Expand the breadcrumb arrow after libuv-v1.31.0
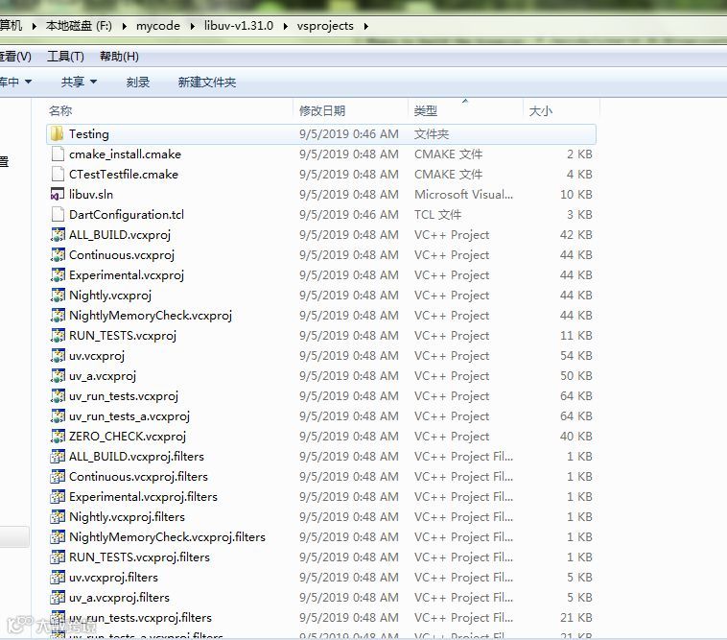The height and width of the screenshot is (640, 727). [286, 27]
